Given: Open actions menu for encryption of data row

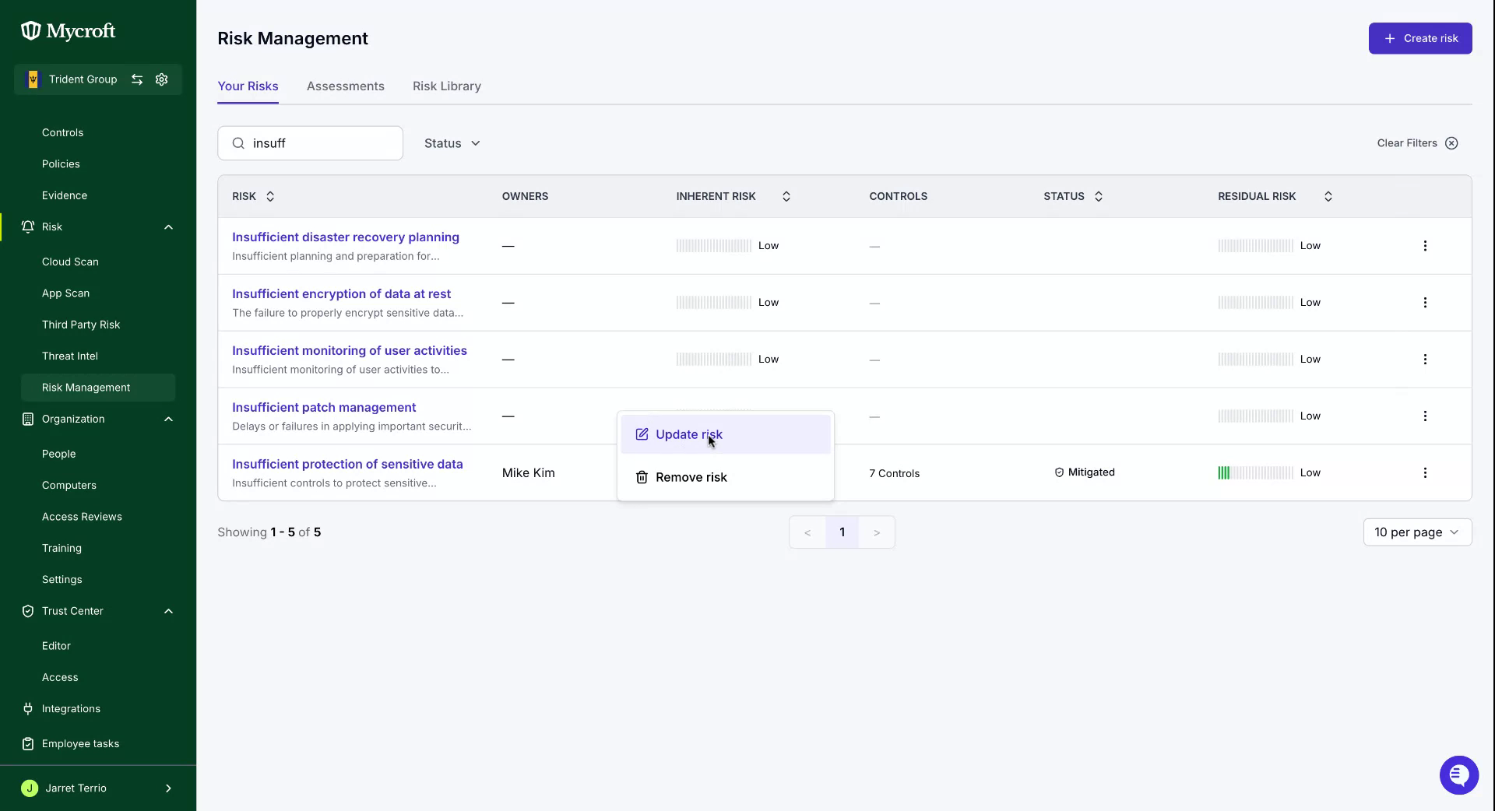Looking at the screenshot, I should tap(1425, 303).
